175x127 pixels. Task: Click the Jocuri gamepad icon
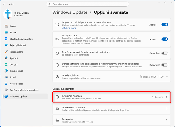tap(6, 77)
